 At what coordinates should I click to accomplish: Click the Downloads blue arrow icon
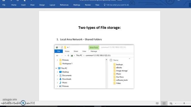(x=60, y=79)
